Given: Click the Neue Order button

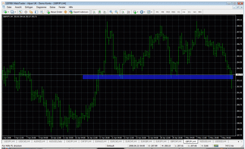Looking at the screenshot, I should click(54, 12).
